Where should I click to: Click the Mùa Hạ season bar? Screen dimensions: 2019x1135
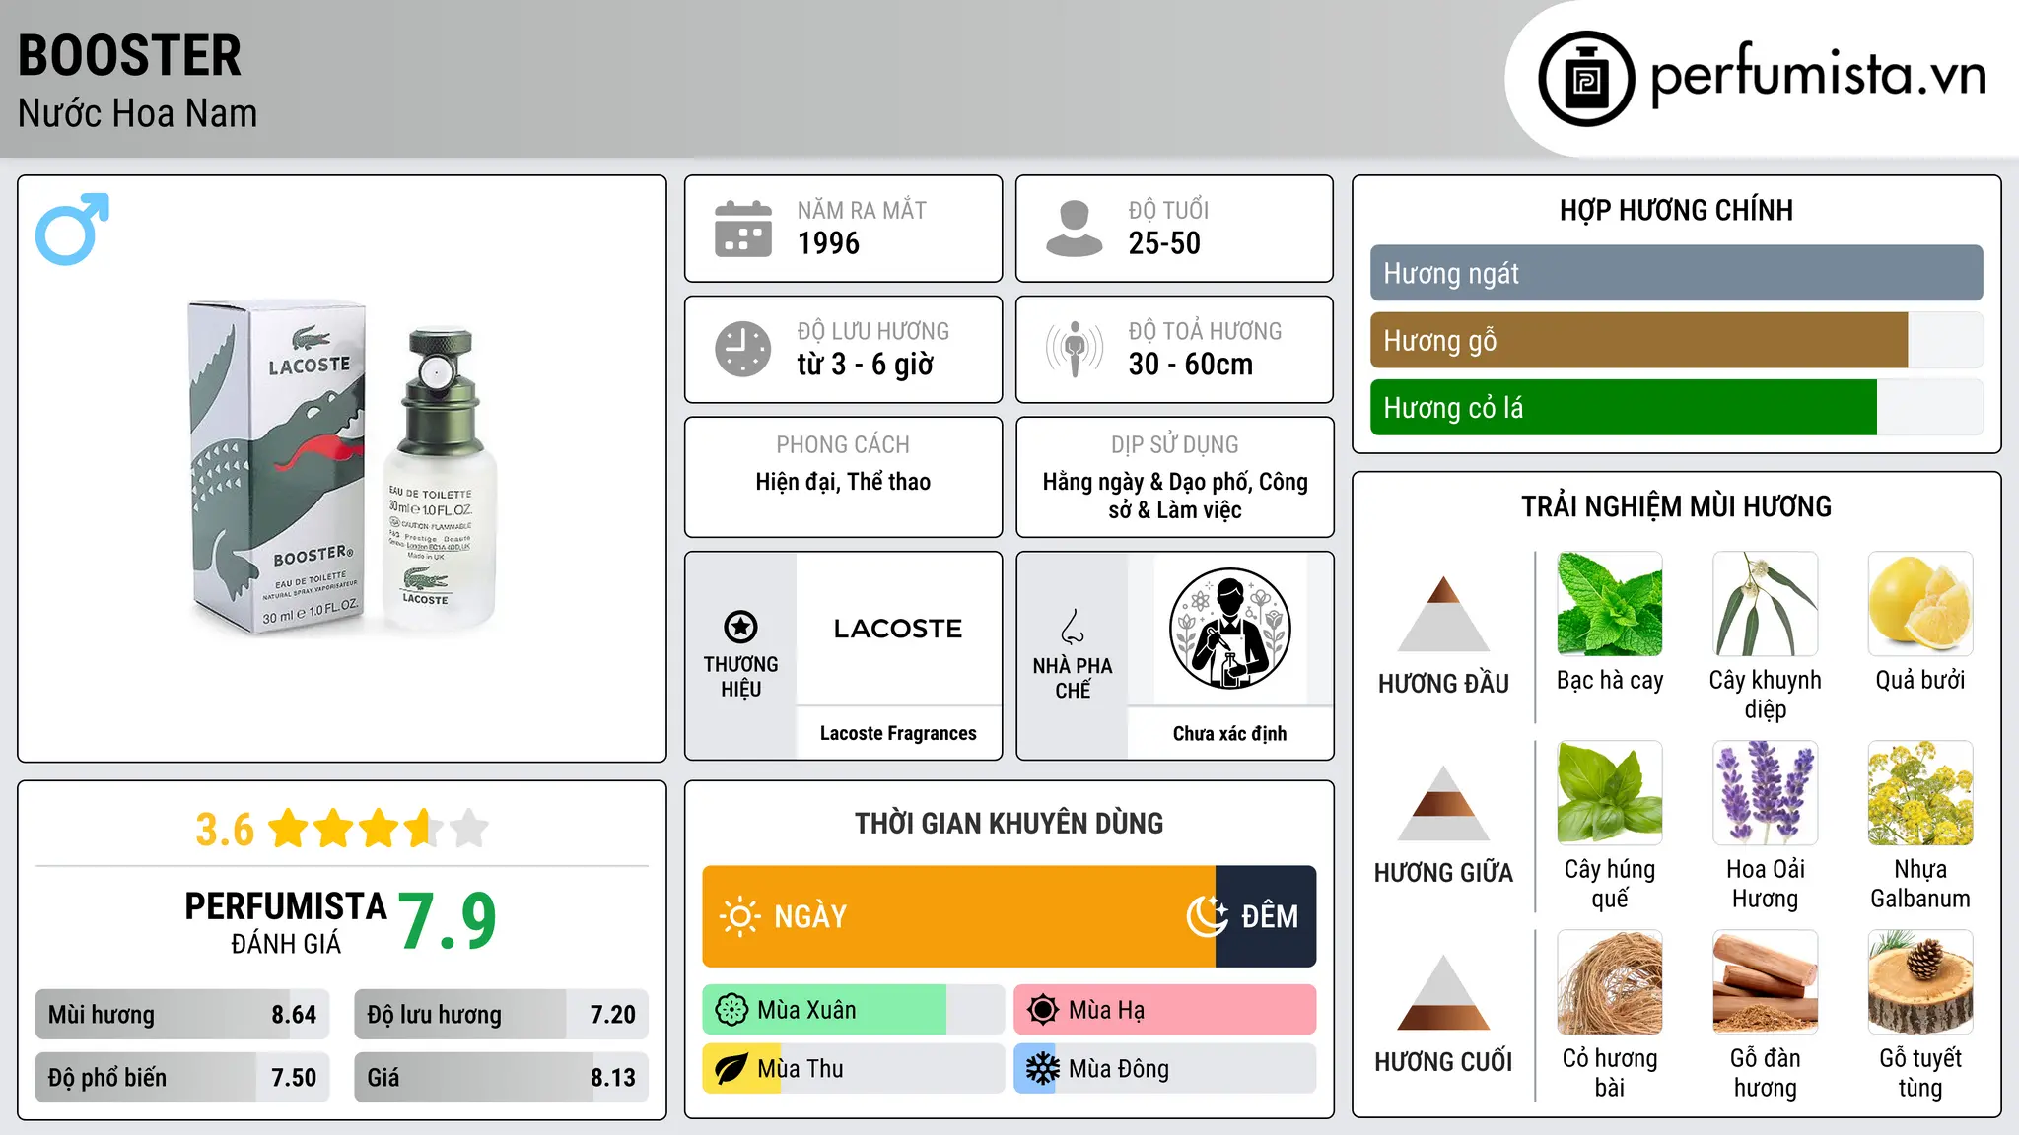[1164, 1010]
